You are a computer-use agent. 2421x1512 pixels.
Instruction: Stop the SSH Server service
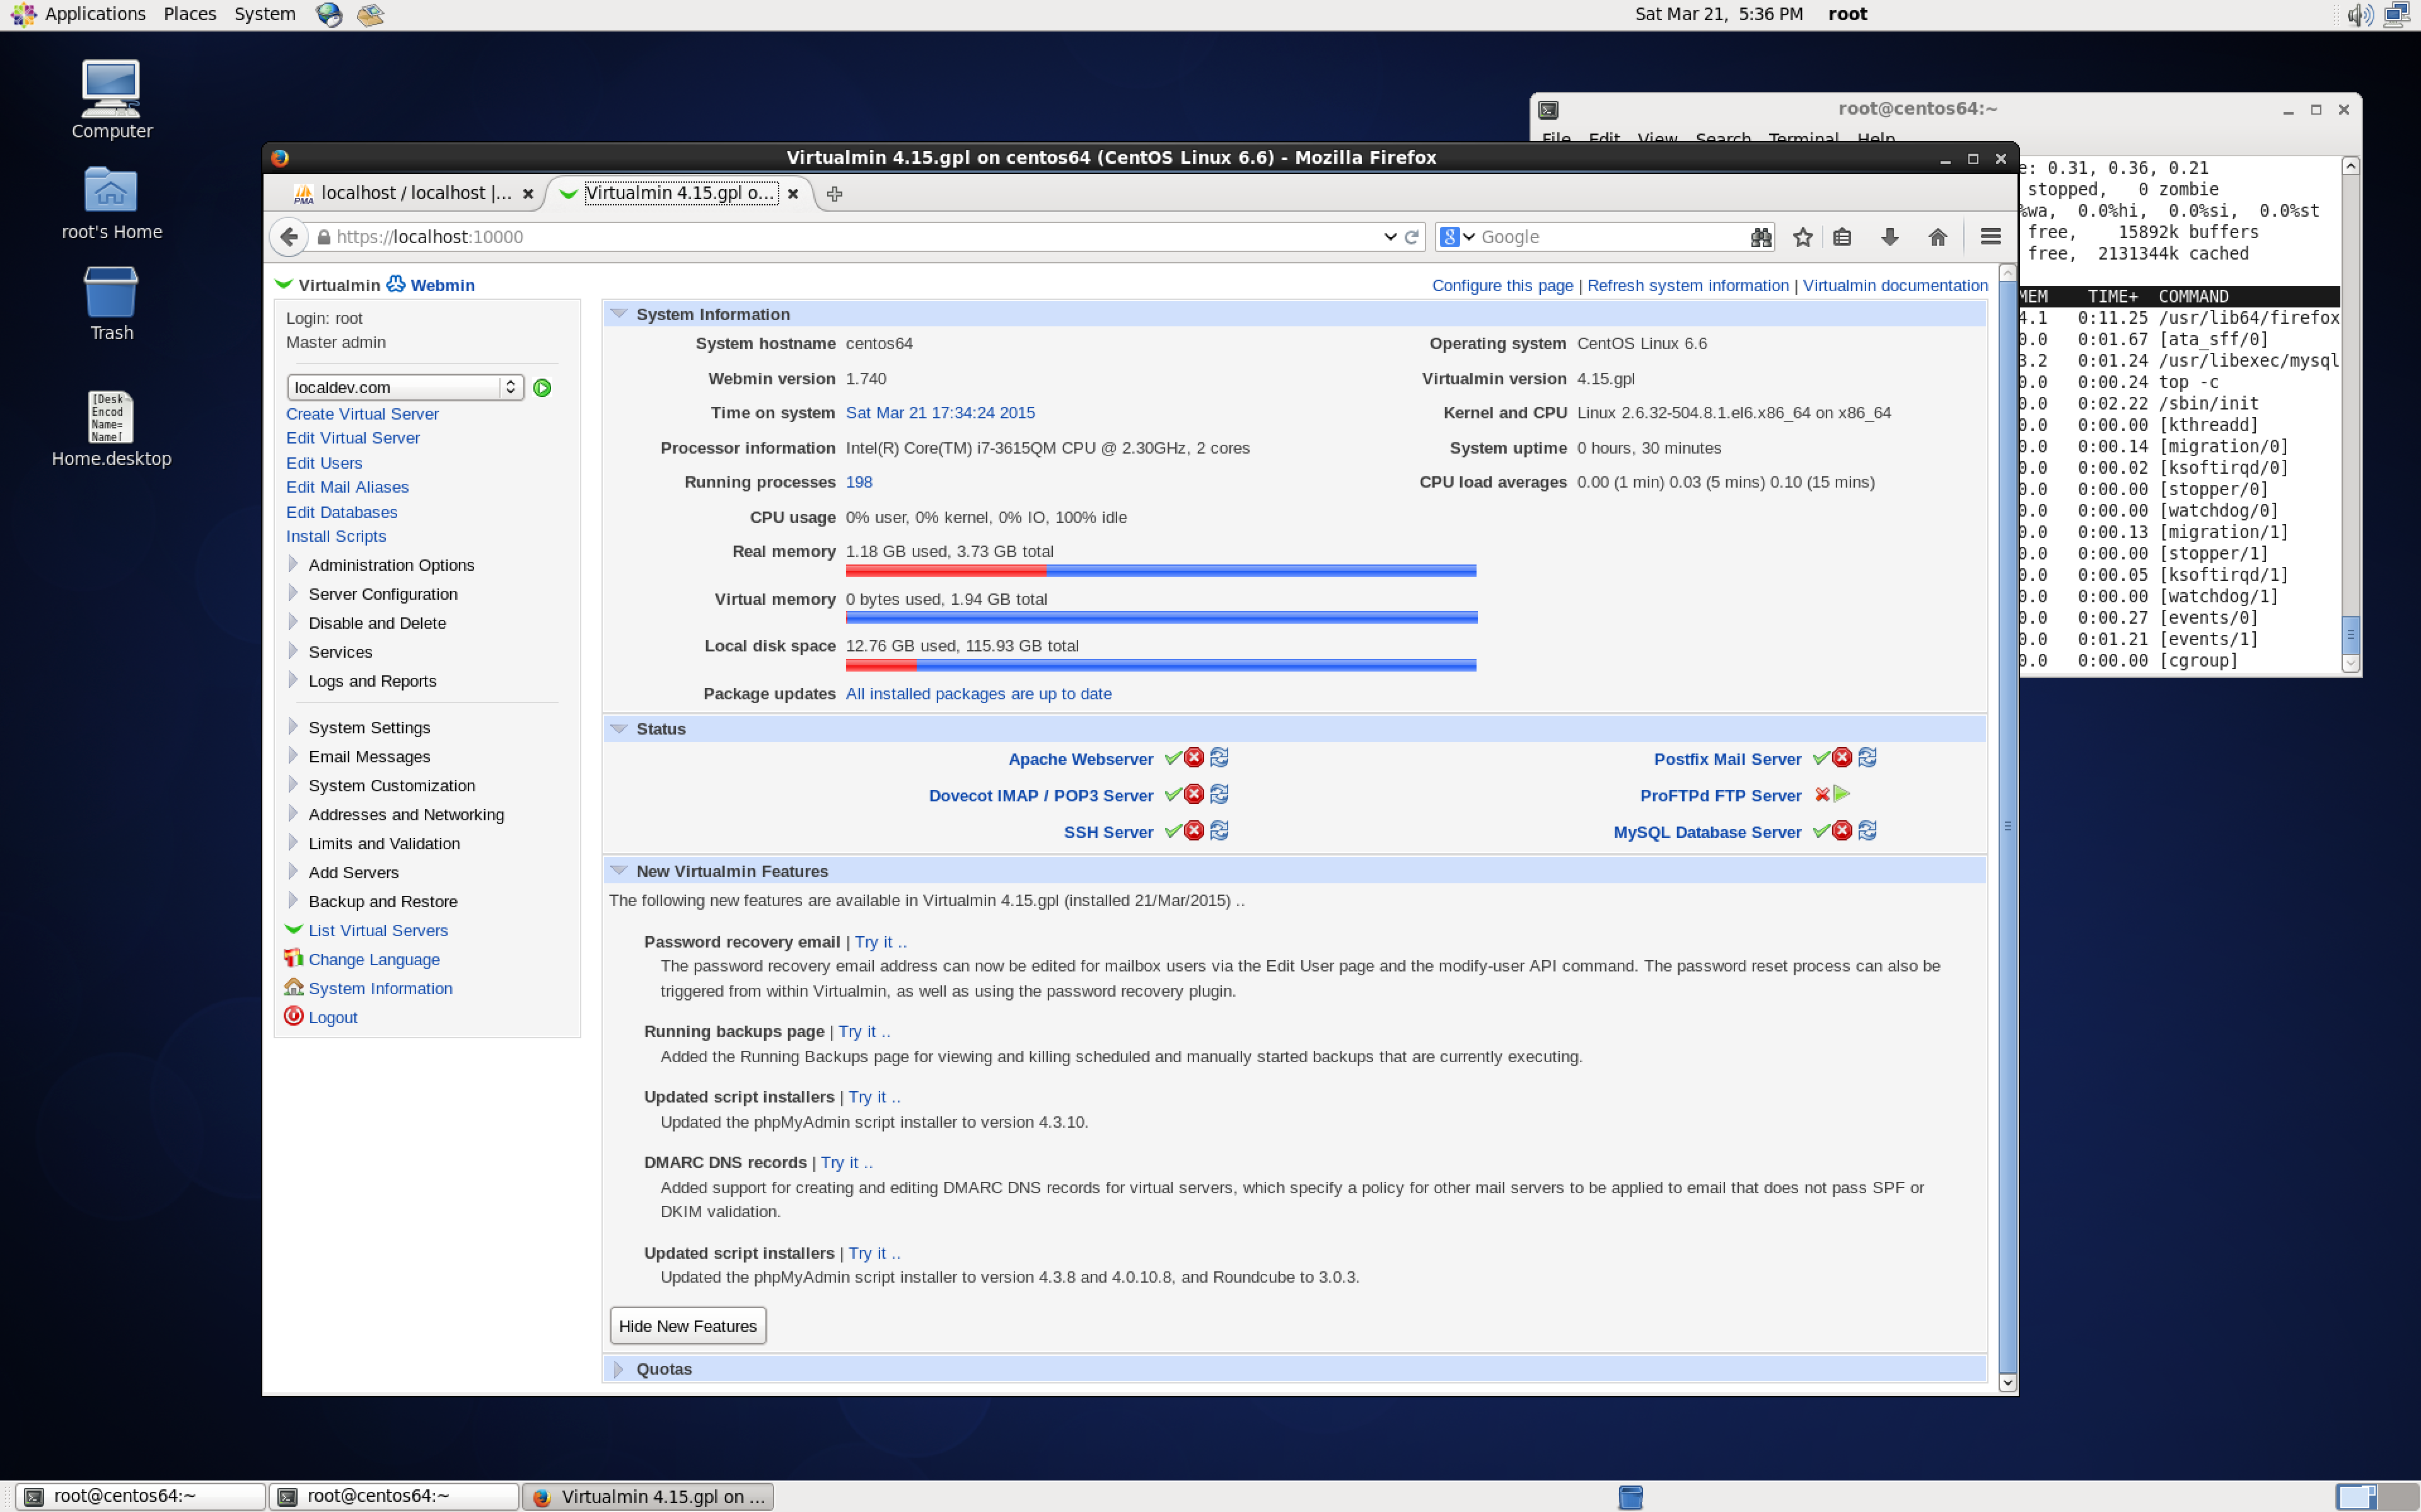tap(1193, 831)
